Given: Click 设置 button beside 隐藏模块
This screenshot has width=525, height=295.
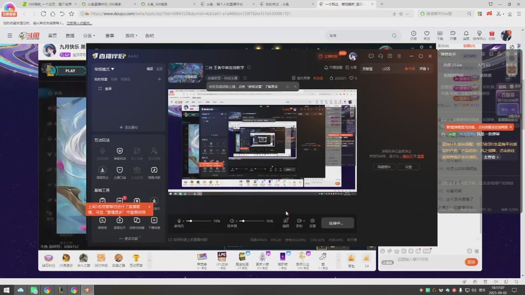Looking at the screenshot, I should (x=408, y=167).
